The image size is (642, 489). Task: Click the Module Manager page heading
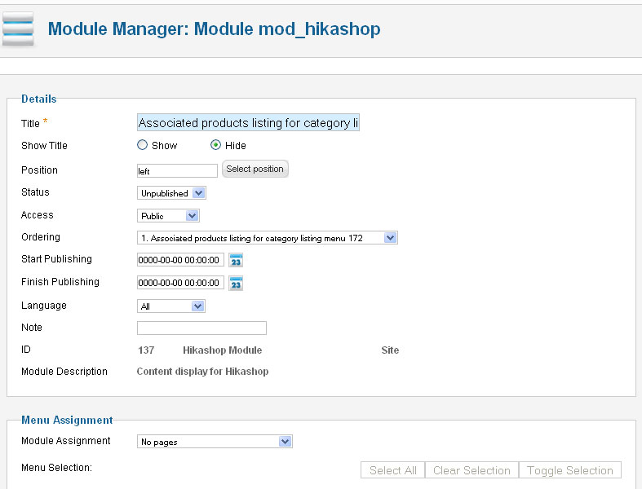tap(214, 29)
